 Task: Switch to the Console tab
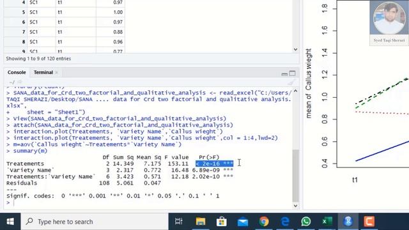point(17,72)
